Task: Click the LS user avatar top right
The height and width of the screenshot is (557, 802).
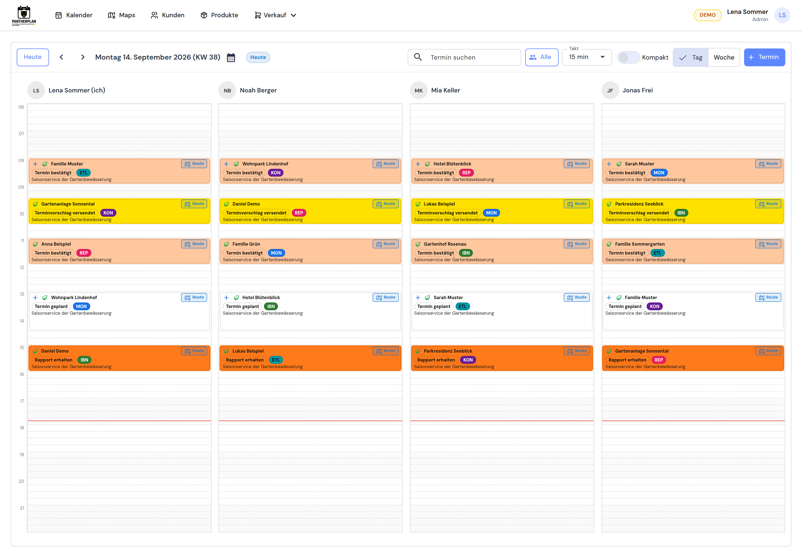Action: pos(782,15)
